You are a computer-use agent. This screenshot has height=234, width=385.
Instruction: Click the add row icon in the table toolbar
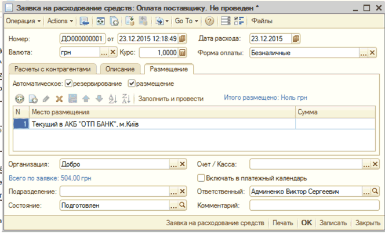click(x=19, y=99)
